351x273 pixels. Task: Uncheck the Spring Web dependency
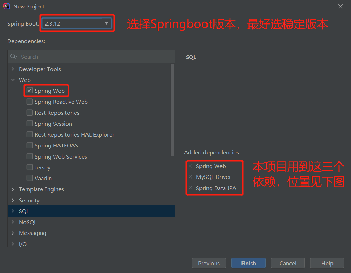point(30,90)
